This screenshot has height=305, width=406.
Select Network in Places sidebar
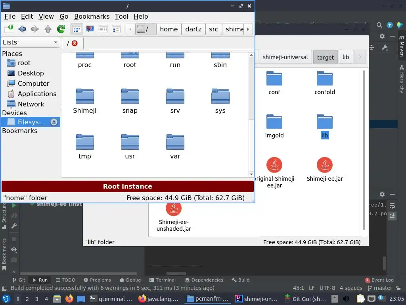pyautogui.click(x=31, y=104)
